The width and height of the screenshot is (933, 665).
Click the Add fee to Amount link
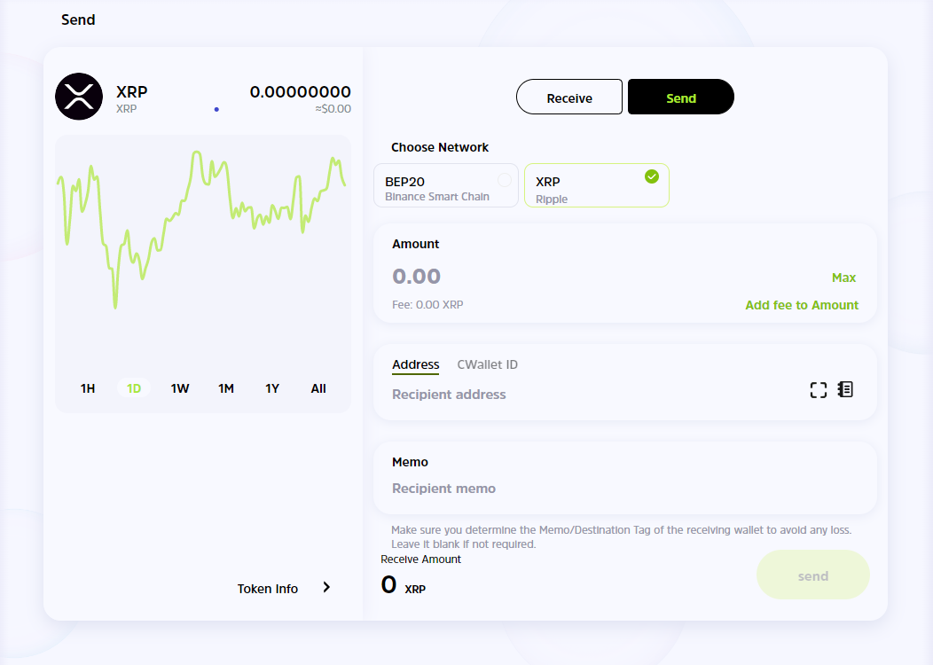point(802,305)
